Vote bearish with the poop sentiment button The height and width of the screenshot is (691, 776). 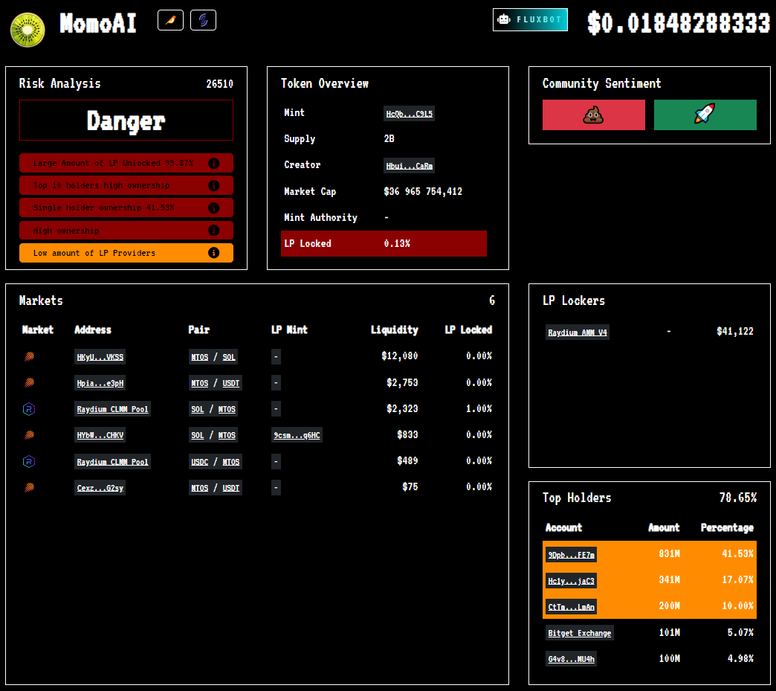click(593, 115)
